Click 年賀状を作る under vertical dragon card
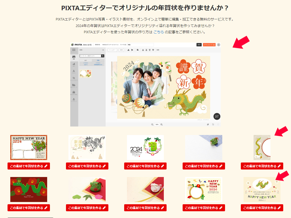Viewport: 291px width, 218px height. point(262,166)
